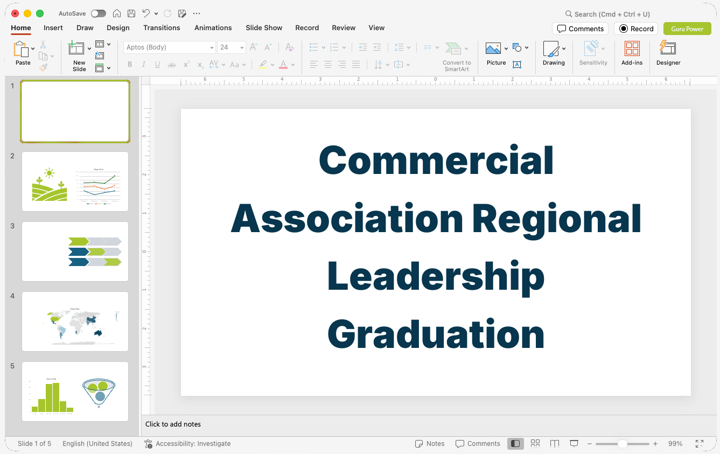
Task: Save the presentation with the floppy disk icon
Action: tap(131, 13)
